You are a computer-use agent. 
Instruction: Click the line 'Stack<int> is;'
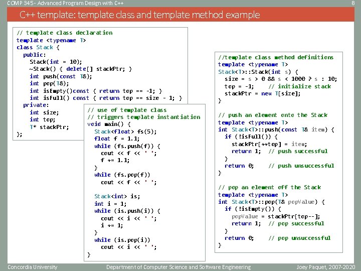point(117,196)
